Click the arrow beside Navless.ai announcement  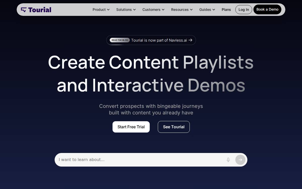point(191,40)
